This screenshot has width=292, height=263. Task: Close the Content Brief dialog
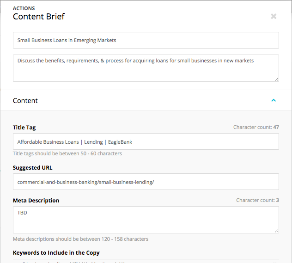pyautogui.click(x=274, y=16)
